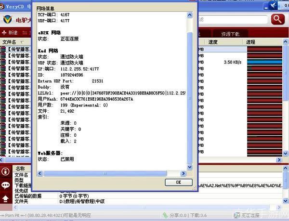
Task: Click the 名称 header in details pane
Action: tap(20, 169)
